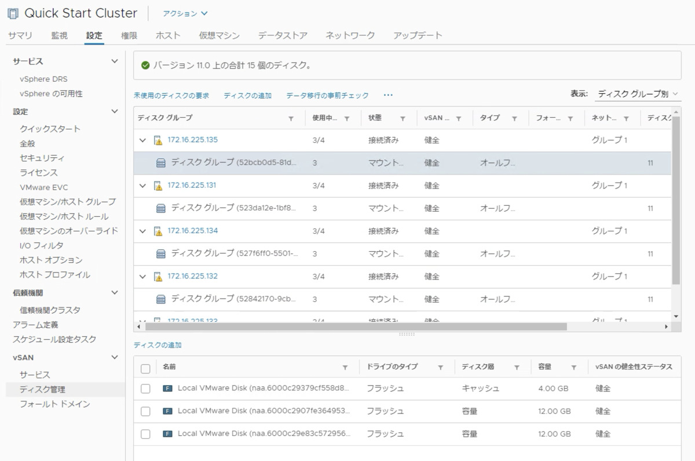The image size is (695, 461).
Task: Collapse host 172.16.225.132 row
Action: pyautogui.click(x=143, y=277)
